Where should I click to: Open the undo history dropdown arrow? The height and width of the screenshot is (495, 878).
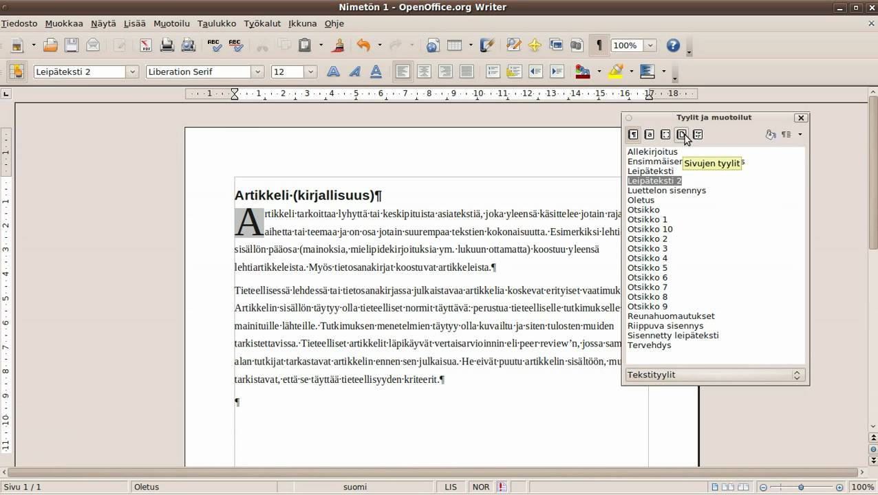coord(379,45)
